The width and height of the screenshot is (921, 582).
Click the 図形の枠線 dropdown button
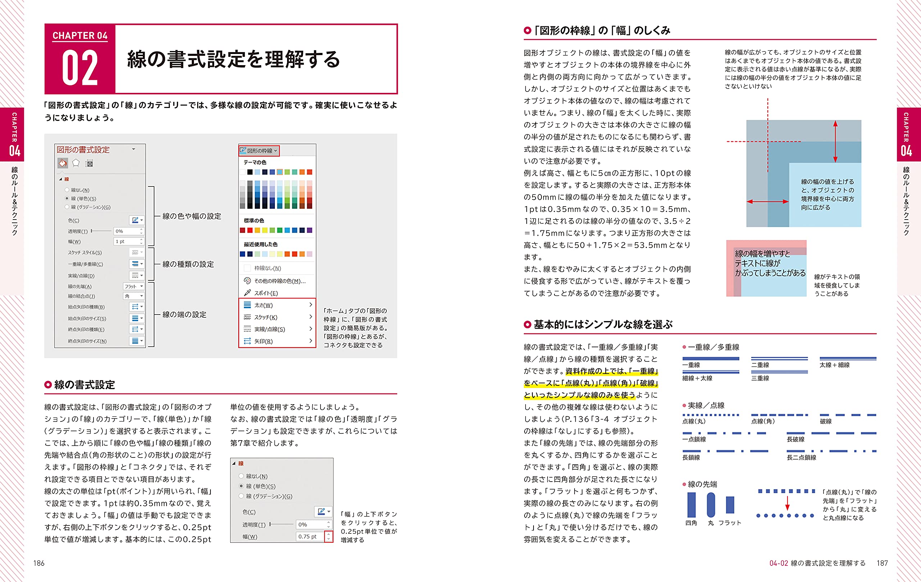(259, 151)
